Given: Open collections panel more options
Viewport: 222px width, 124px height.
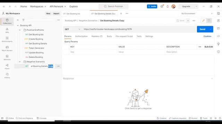Looking at the screenshot, I should coord(59,20).
